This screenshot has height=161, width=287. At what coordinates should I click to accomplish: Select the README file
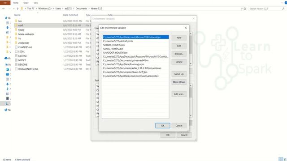[23, 64]
